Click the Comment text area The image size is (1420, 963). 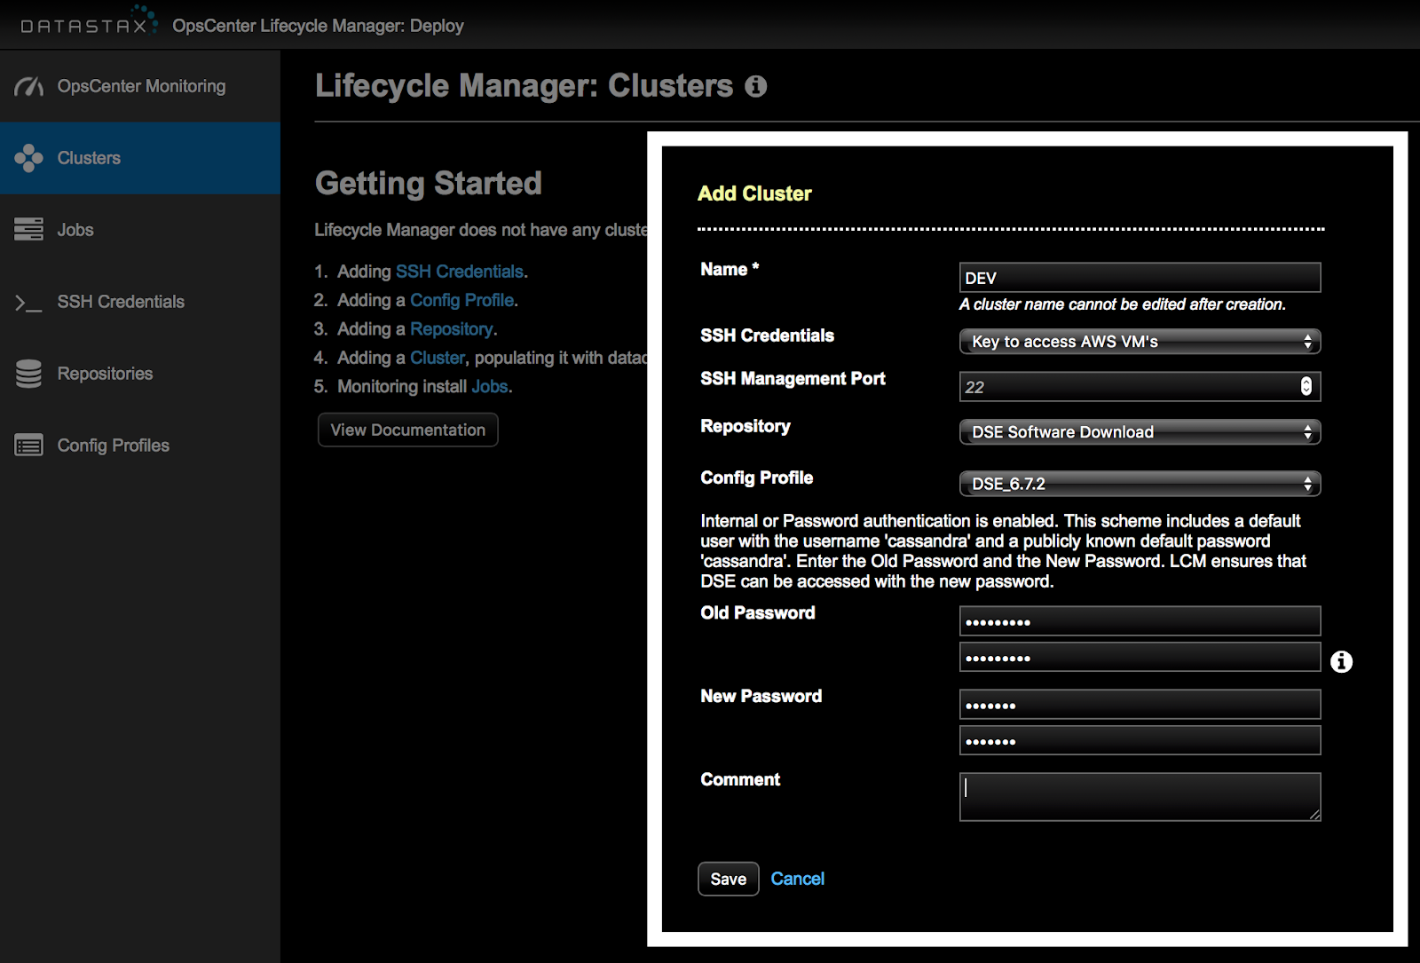click(1140, 797)
